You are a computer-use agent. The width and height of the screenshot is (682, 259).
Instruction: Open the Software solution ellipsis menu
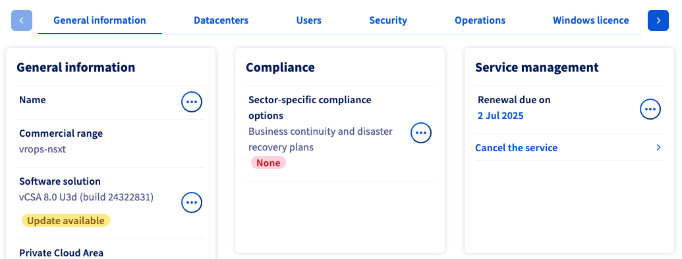point(192,202)
